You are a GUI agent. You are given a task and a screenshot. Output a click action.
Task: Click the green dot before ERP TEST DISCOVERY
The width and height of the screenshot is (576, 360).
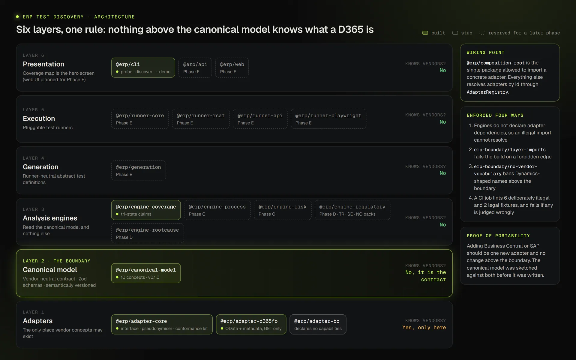point(17,17)
